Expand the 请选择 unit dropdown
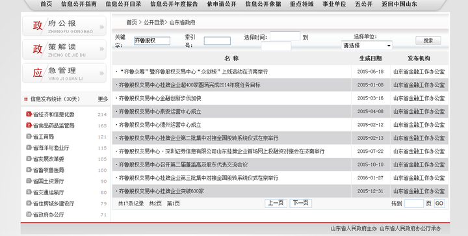Screen dimensions: 468x236 click(367, 46)
